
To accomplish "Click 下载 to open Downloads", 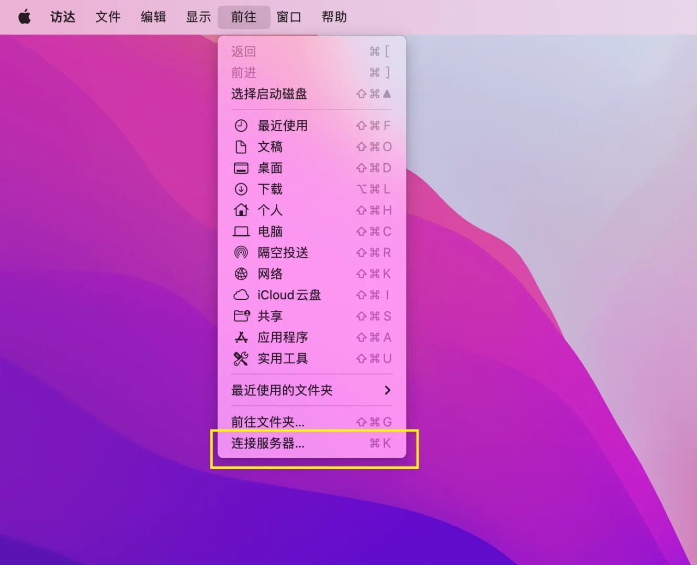I will coord(271,189).
